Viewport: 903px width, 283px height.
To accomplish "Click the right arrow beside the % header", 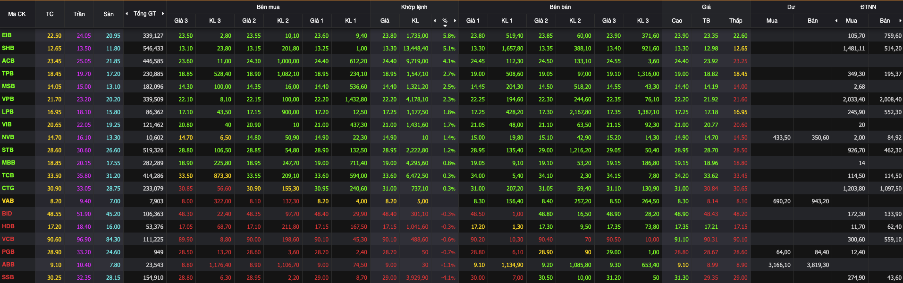I will (x=455, y=21).
